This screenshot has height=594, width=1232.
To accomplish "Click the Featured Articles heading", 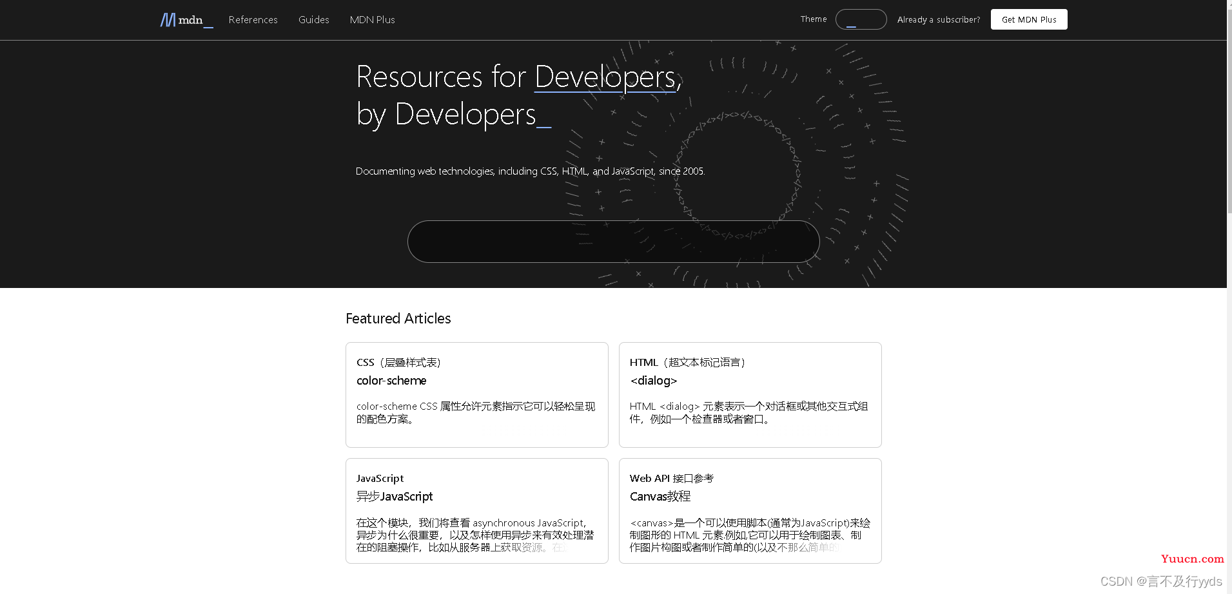I will (x=398, y=318).
